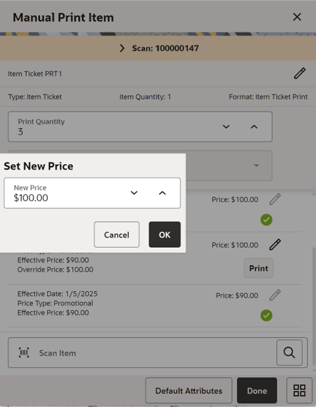Increase New Price with the up arrow
Viewport: 316px width, 407px height.
click(x=162, y=193)
